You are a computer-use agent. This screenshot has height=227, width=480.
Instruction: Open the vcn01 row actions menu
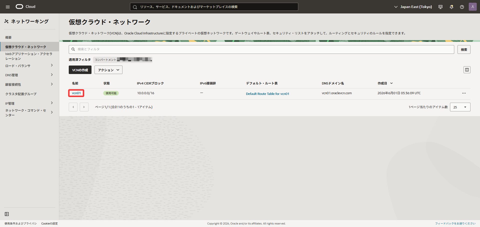click(x=464, y=93)
